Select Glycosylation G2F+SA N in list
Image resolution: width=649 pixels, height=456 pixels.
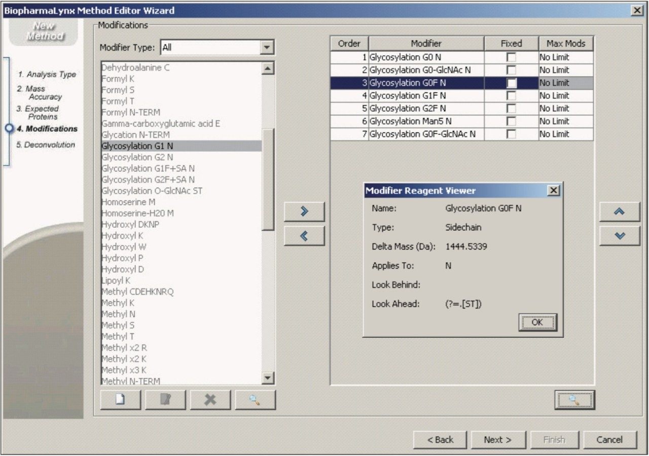tap(181, 180)
